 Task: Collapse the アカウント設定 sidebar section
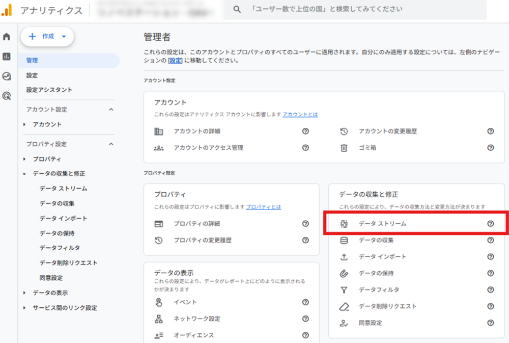click(x=111, y=110)
